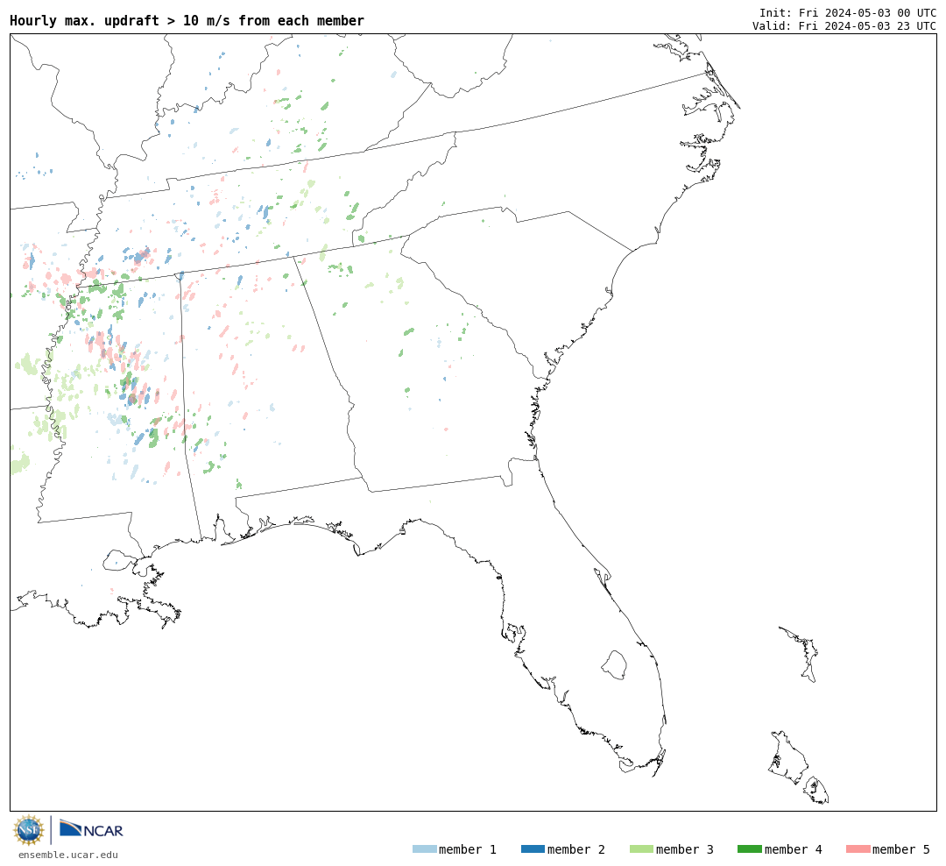Click the member 3 light green swatch
The width and height of the screenshot is (946, 866).
(641, 849)
